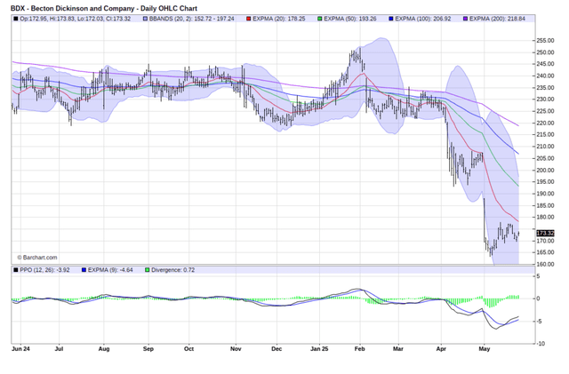This screenshot has width=569, height=374.
Task: Click the 180.00 price axis label
Action: coord(545,218)
